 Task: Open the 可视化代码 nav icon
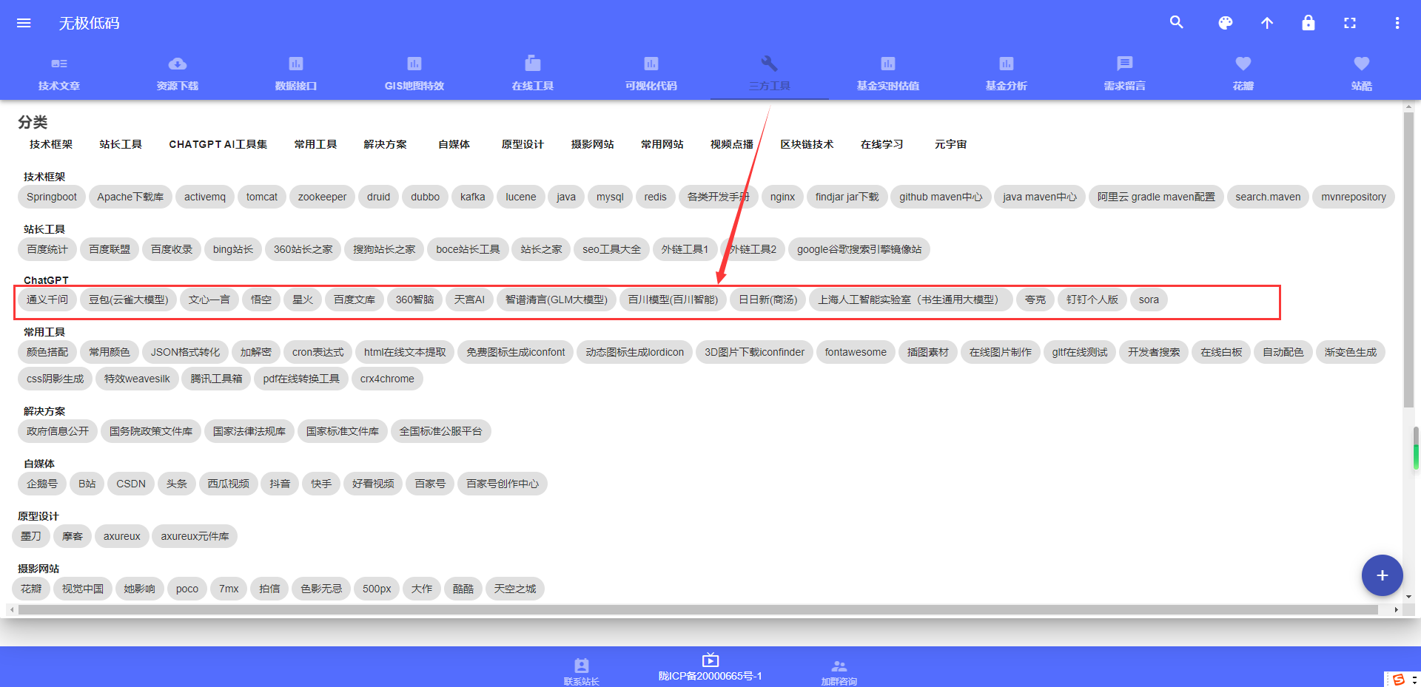pos(651,64)
